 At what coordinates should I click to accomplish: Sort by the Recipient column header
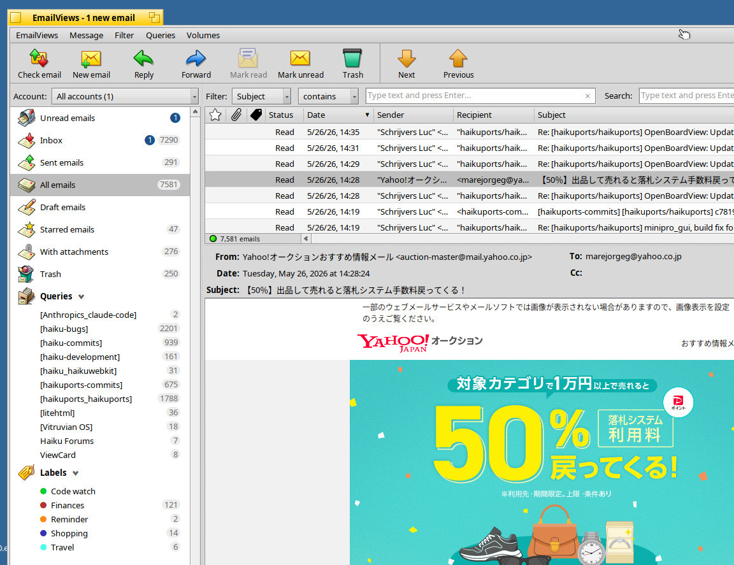click(x=493, y=115)
